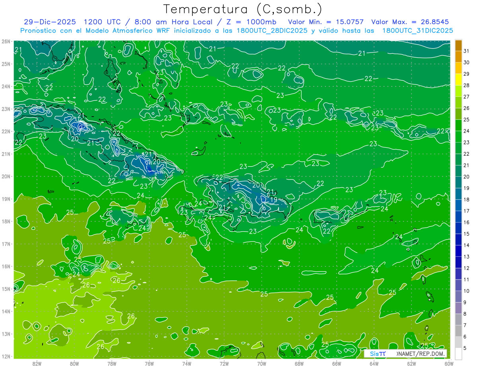Pick the gold swatch between 29 and 30
The image size is (477, 369).
[x=458, y=68]
